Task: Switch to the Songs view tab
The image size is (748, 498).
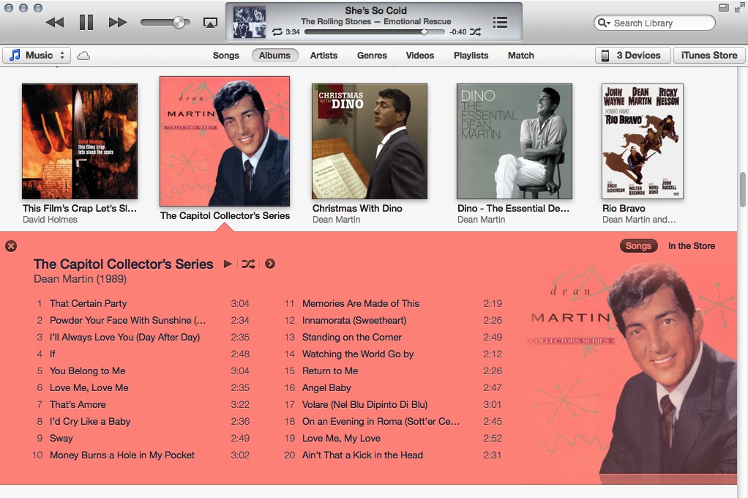Action: 225,56
